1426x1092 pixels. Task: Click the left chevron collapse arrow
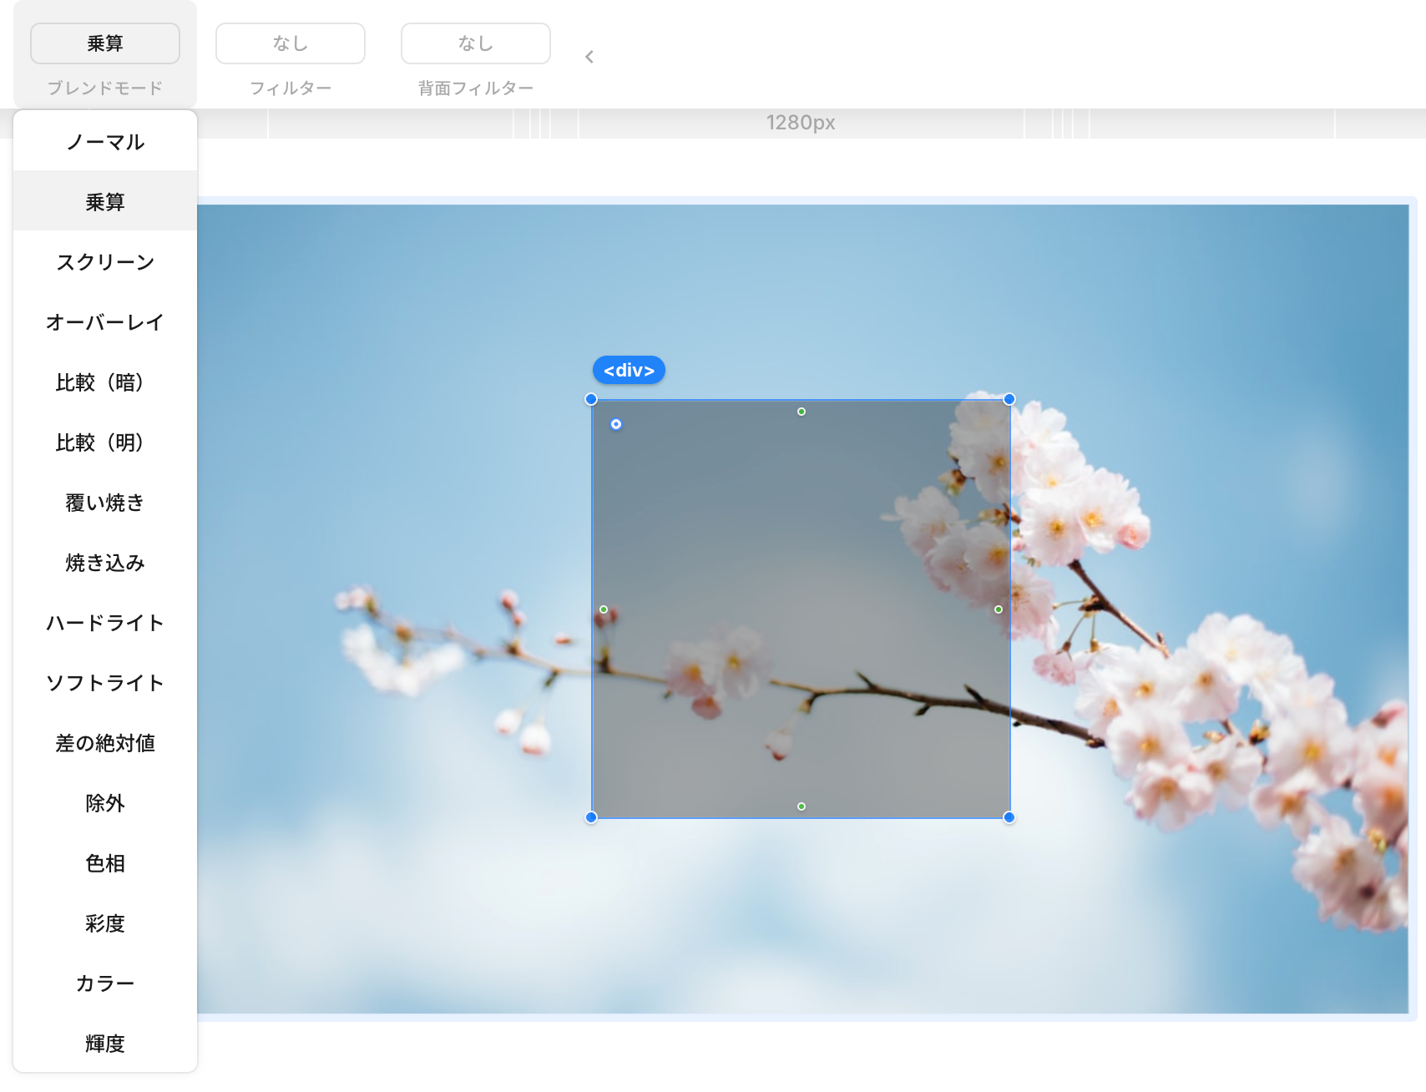(x=589, y=57)
